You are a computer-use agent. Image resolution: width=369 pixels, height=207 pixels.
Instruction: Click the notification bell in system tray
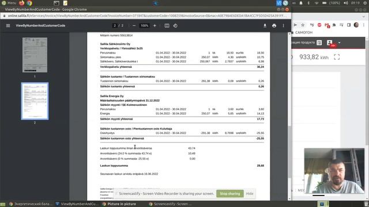coord(301,3)
